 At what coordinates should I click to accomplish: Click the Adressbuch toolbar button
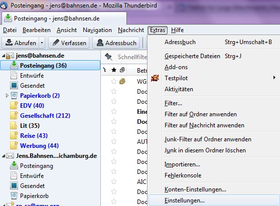click(x=116, y=43)
